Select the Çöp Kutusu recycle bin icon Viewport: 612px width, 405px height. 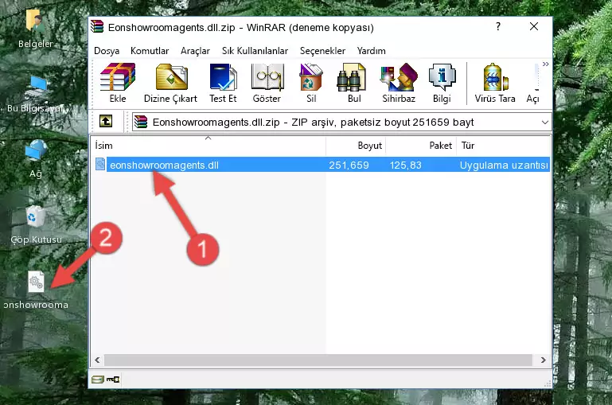tap(36, 225)
